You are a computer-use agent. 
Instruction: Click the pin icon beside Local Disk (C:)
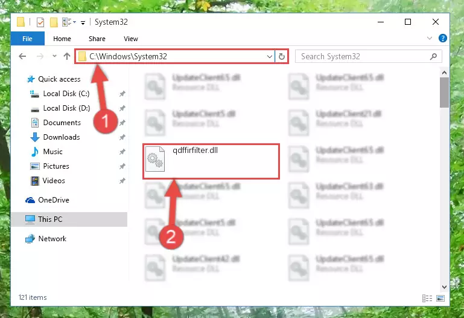click(122, 94)
